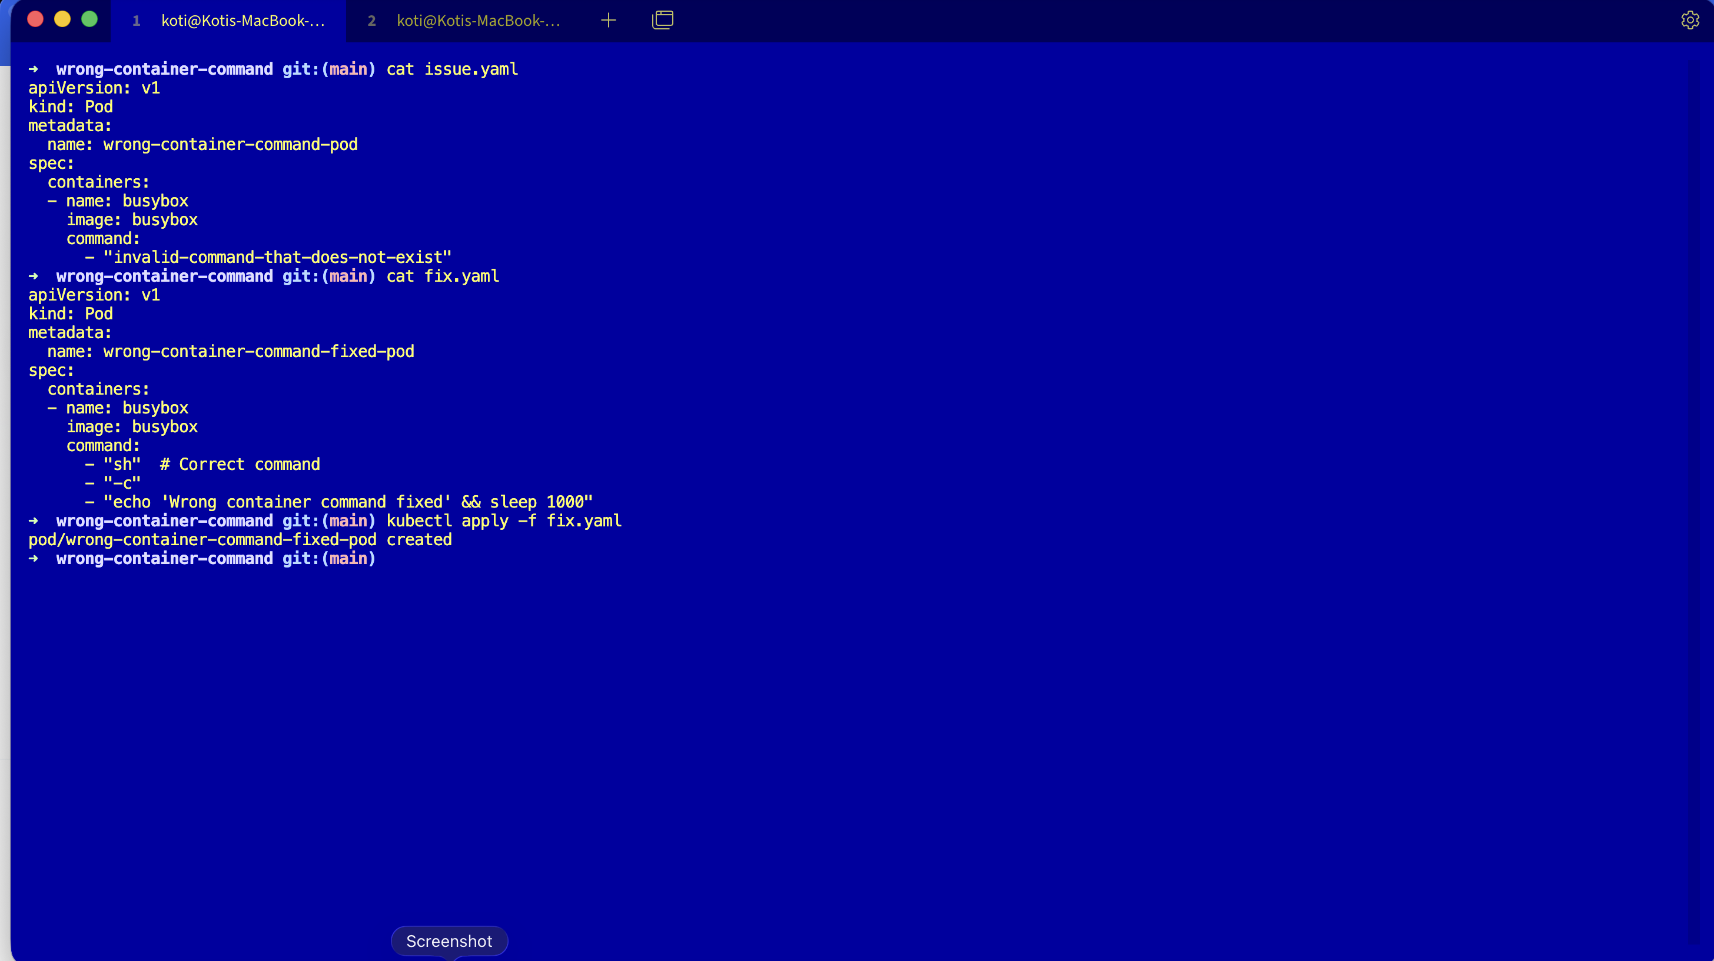The image size is (1714, 961).
Task: Click the kubectl apply command line
Action: click(503, 520)
